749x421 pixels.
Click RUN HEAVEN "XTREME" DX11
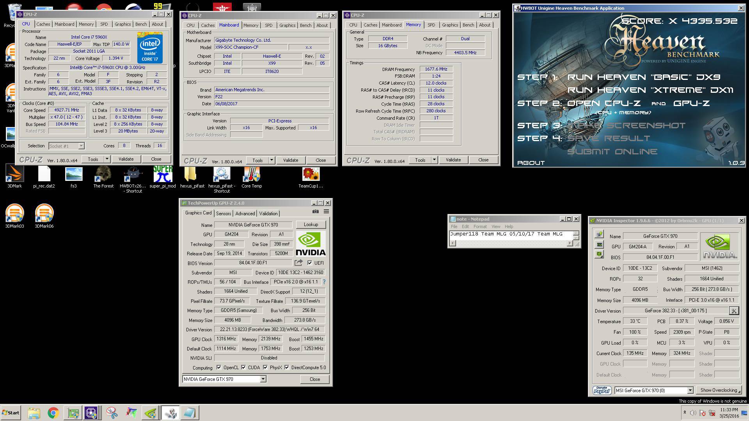650,90
